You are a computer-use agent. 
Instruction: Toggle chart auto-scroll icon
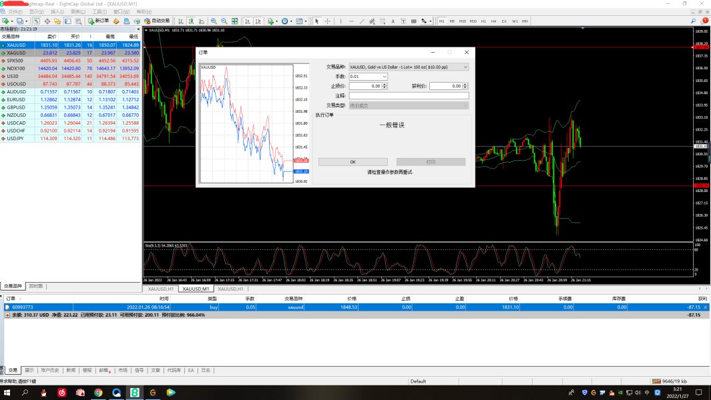coord(248,21)
